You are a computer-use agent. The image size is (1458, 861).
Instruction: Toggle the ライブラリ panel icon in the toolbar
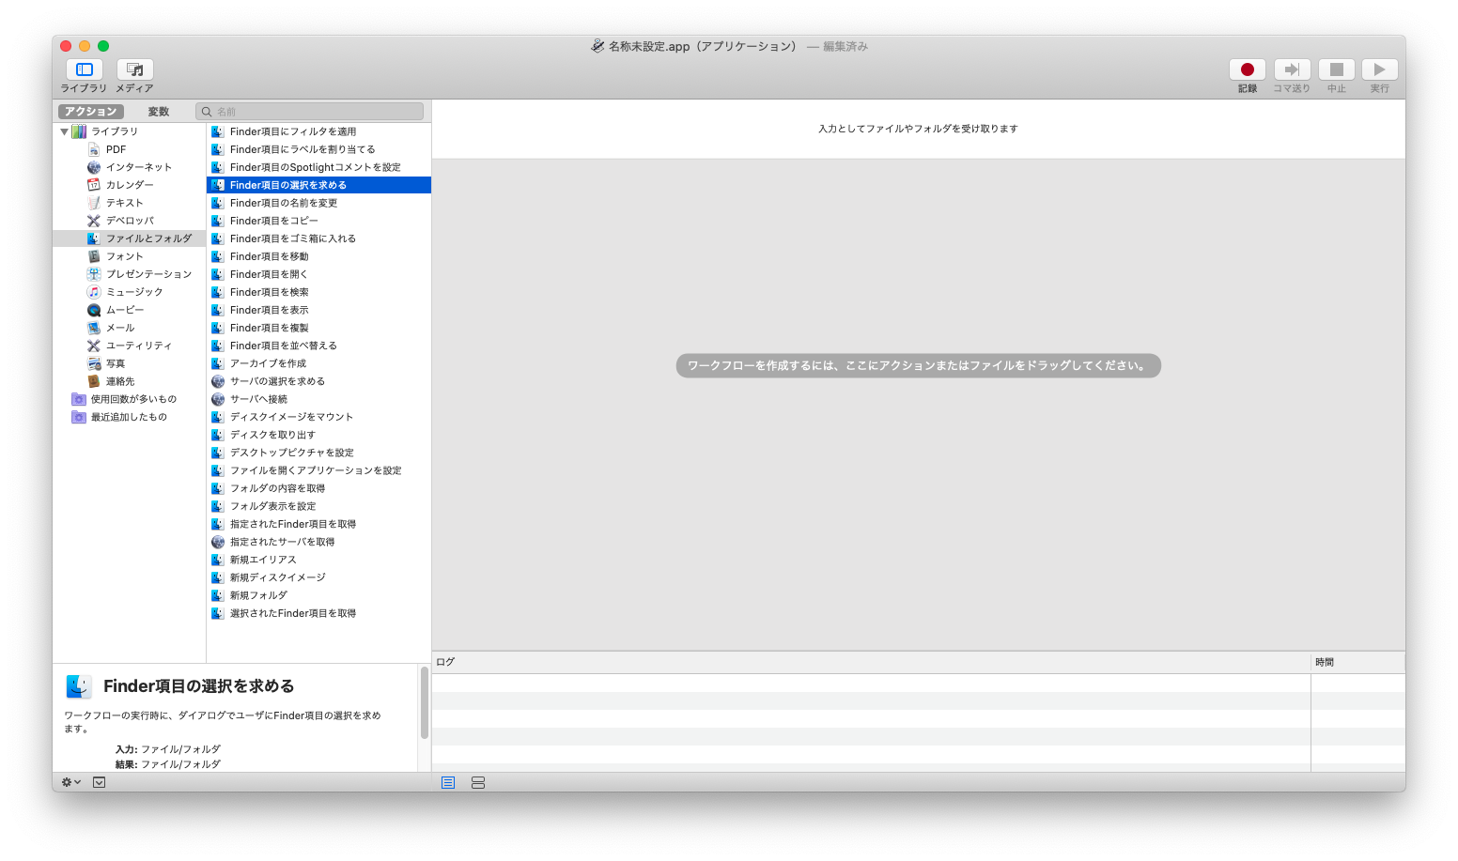click(x=84, y=69)
